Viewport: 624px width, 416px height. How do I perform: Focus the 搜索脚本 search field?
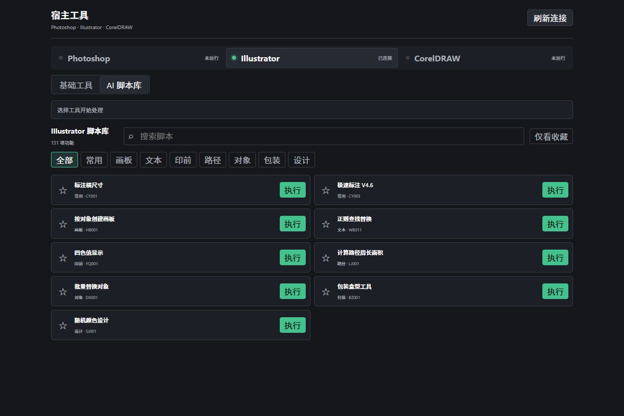click(x=324, y=136)
